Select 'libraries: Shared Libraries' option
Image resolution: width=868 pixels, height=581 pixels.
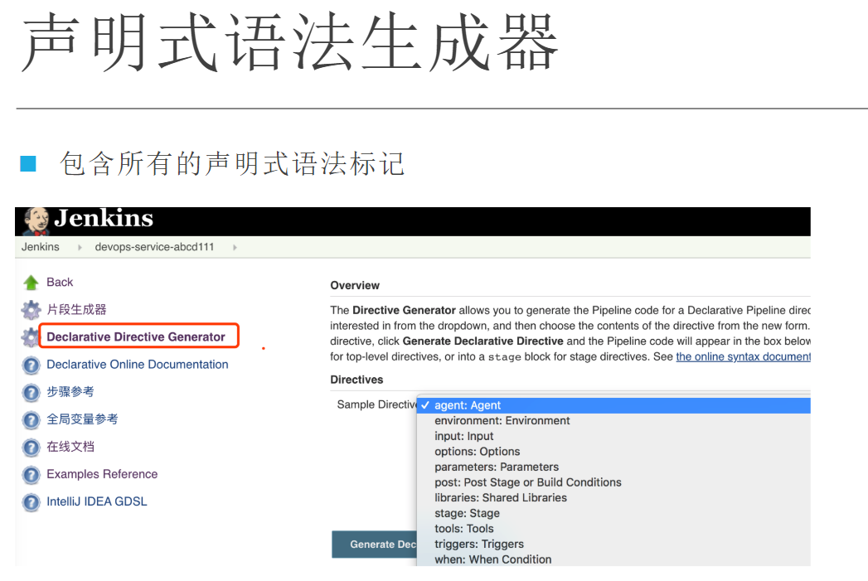[x=614, y=499]
